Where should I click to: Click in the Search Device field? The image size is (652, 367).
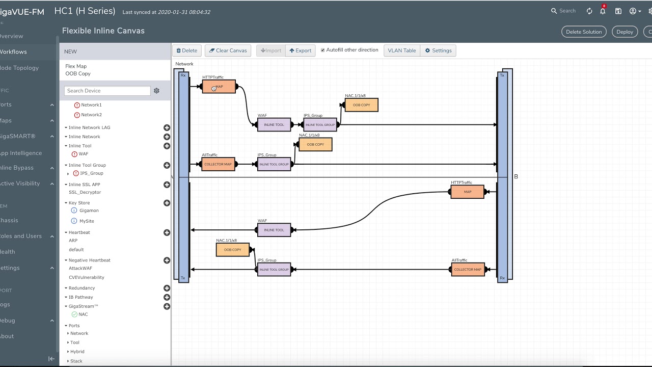[107, 91]
